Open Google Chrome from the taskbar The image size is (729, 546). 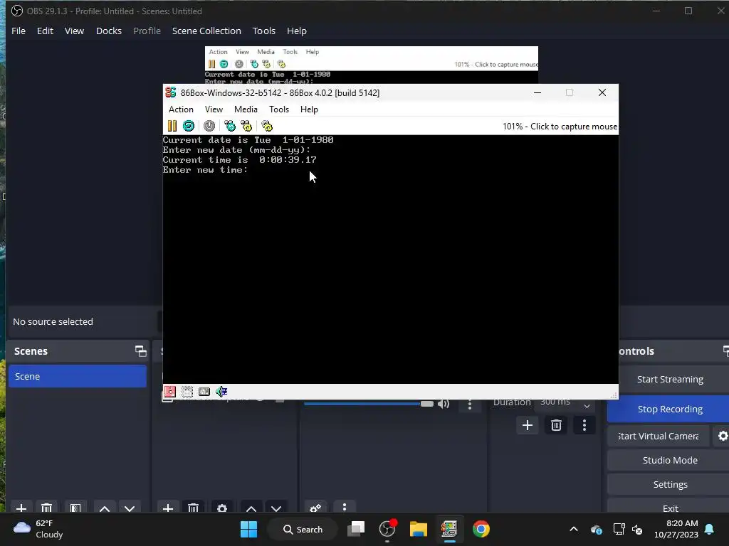pyautogui.click(x=481, y=529)
